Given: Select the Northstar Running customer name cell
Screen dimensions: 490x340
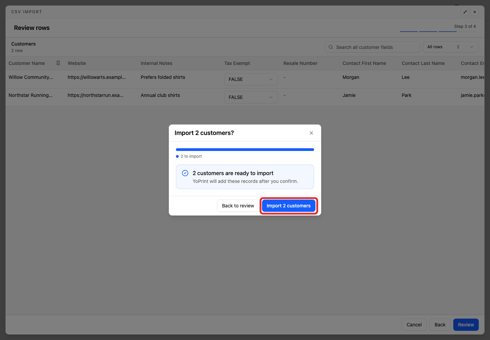Looking at the screenshot, I should coord(31,95).
